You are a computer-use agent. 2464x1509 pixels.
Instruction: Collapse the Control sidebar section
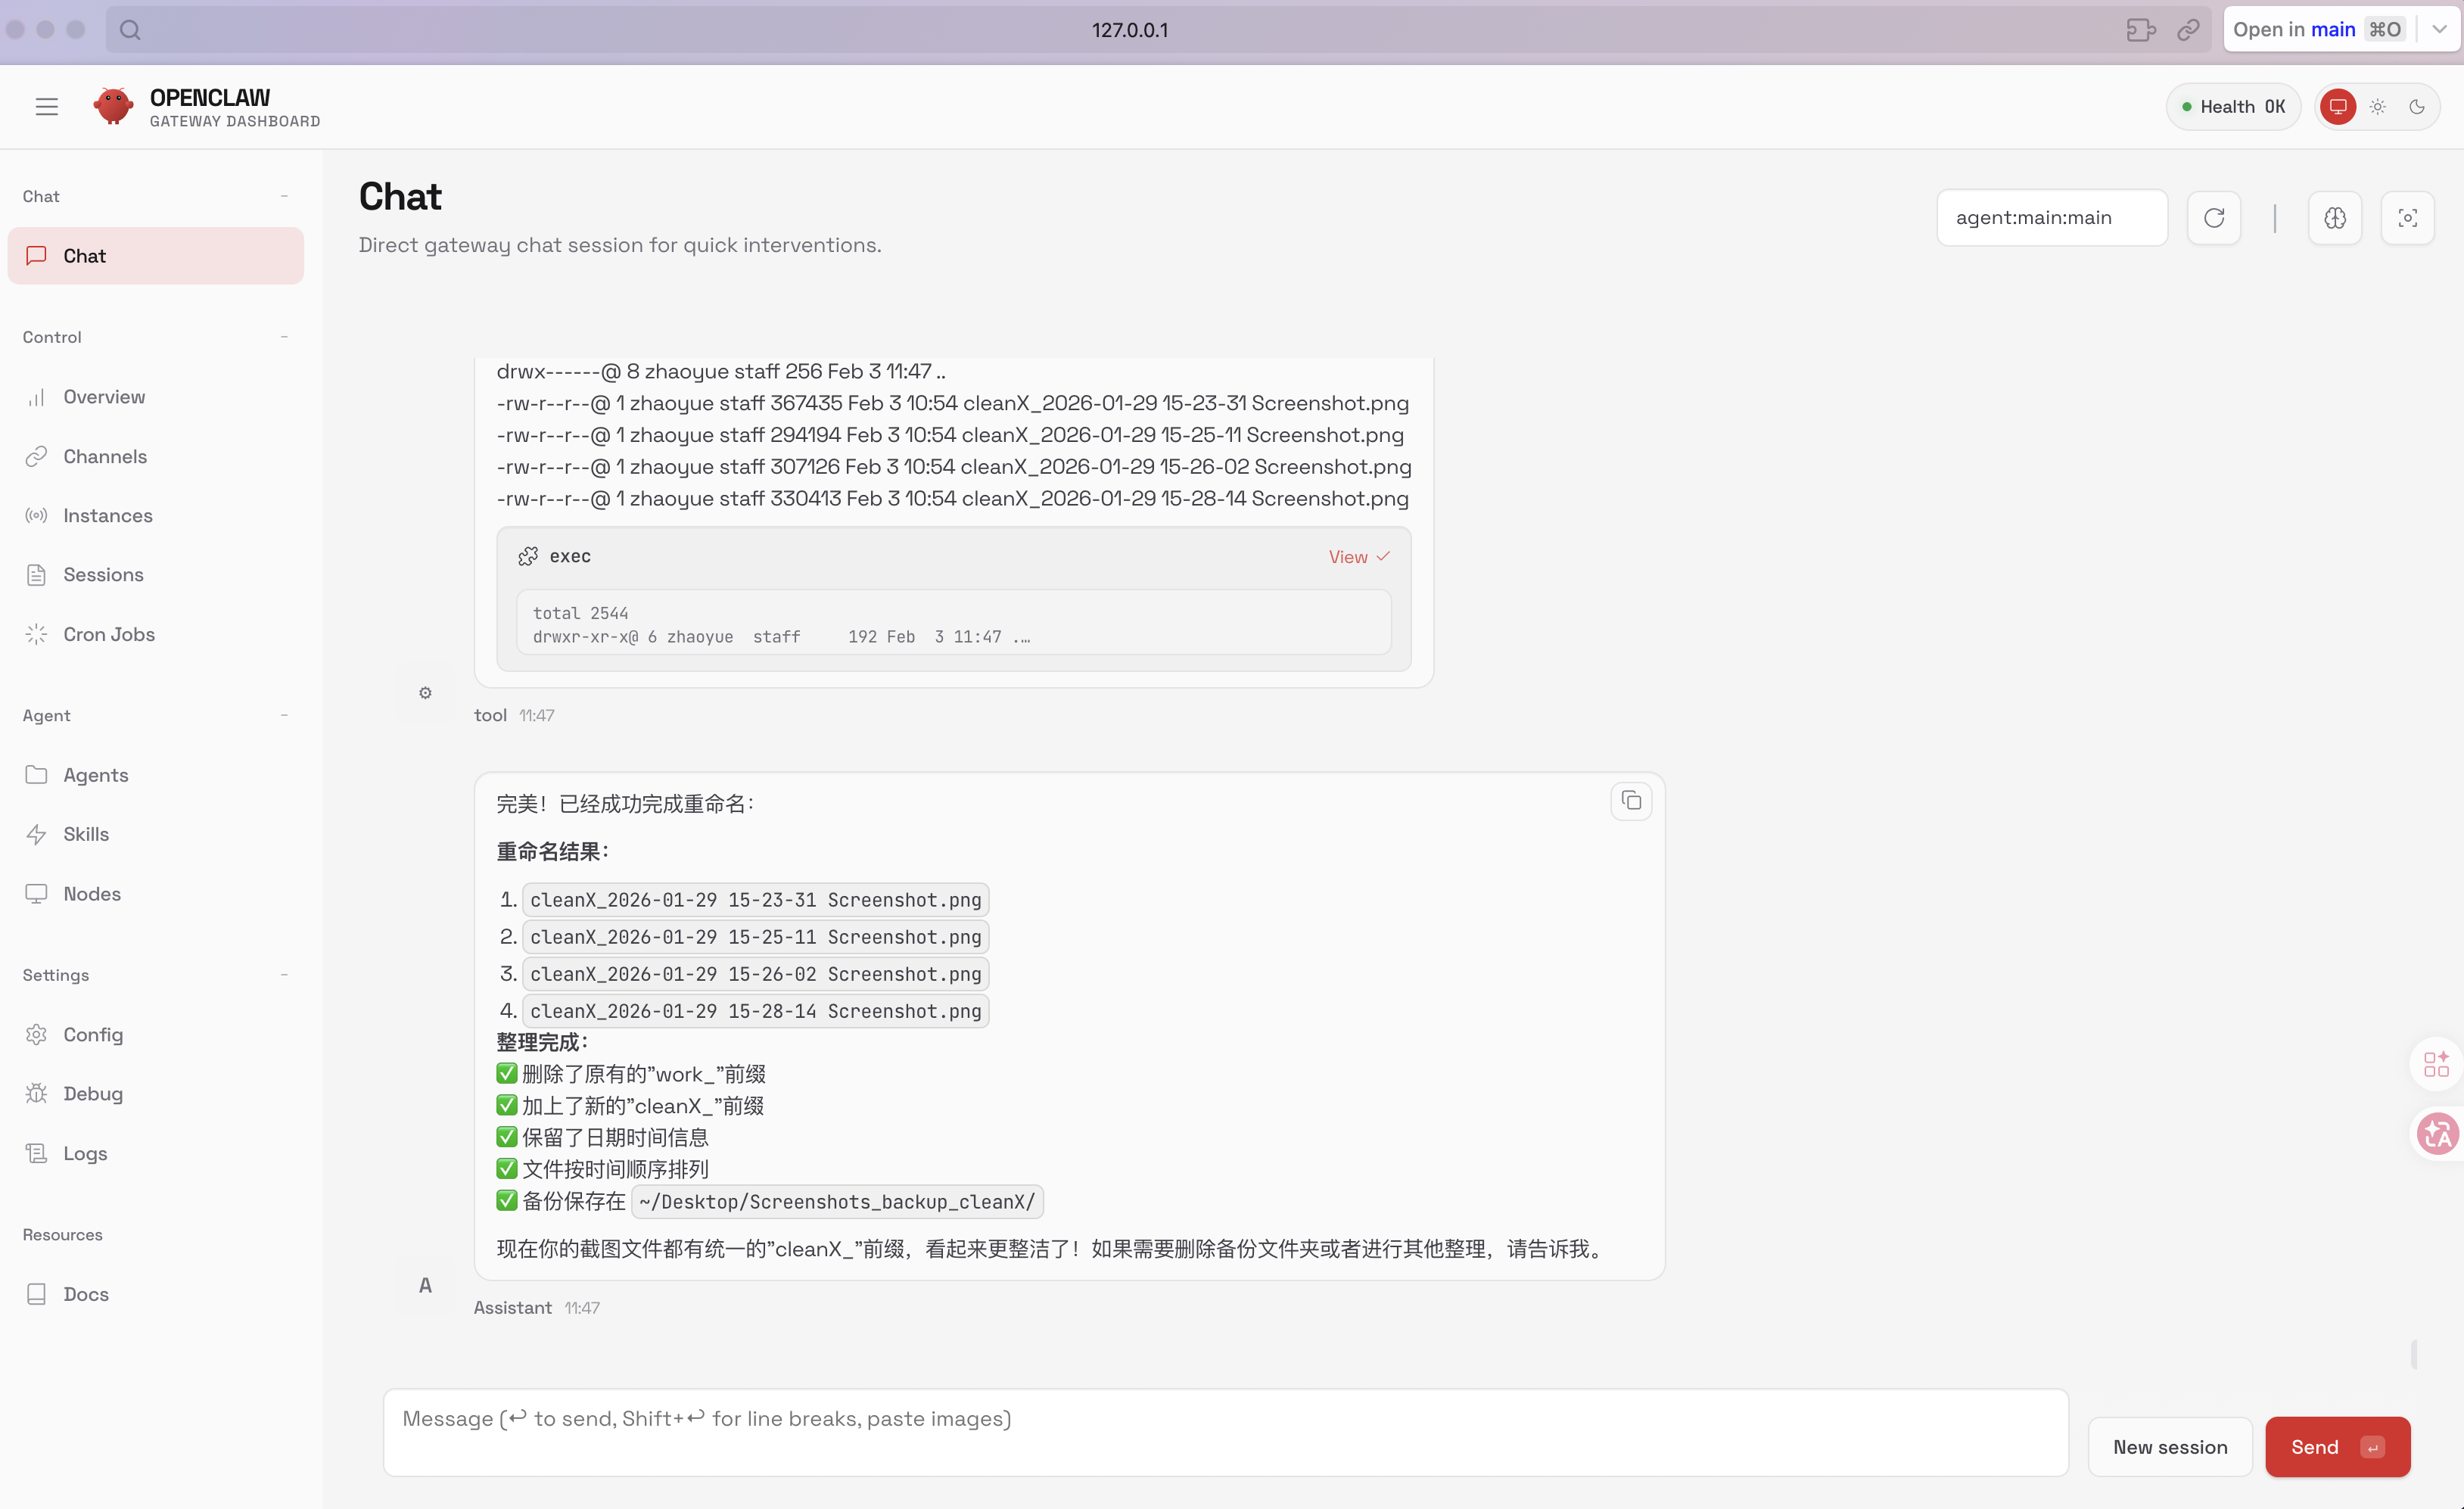(x=284, y=337)
